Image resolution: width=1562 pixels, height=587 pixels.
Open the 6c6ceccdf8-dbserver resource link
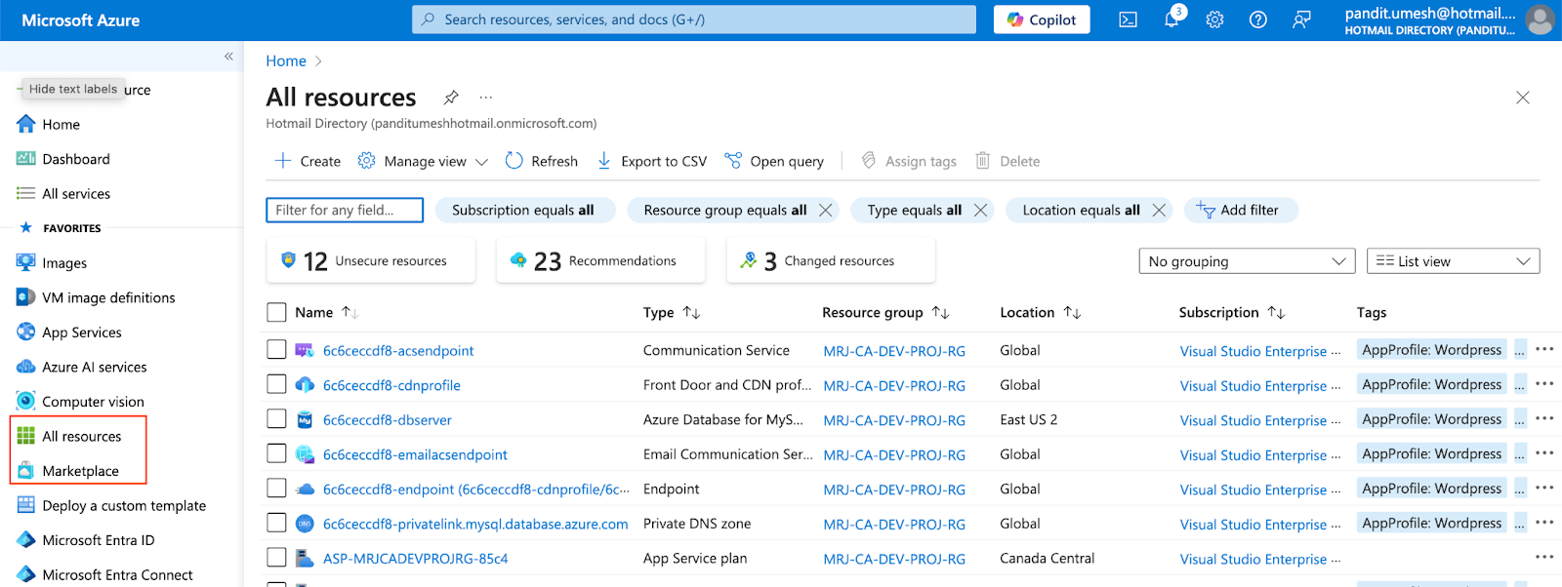coord(388,419)
